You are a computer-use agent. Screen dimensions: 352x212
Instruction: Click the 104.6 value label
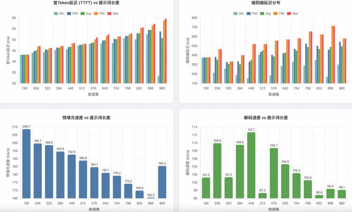pos(285,162)
